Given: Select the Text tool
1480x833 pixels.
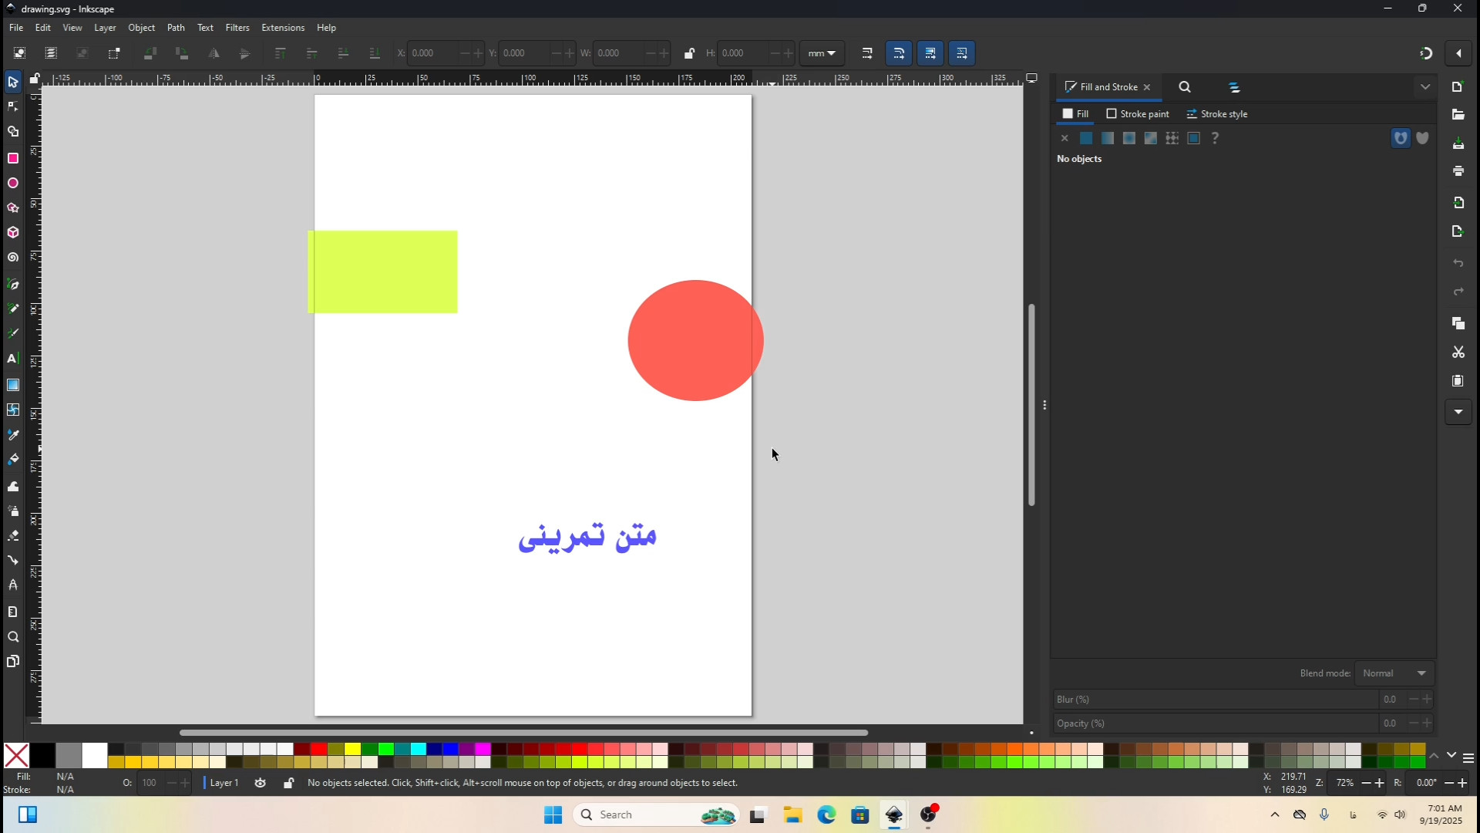Looking at the screenshot, I should coord(13,359).
